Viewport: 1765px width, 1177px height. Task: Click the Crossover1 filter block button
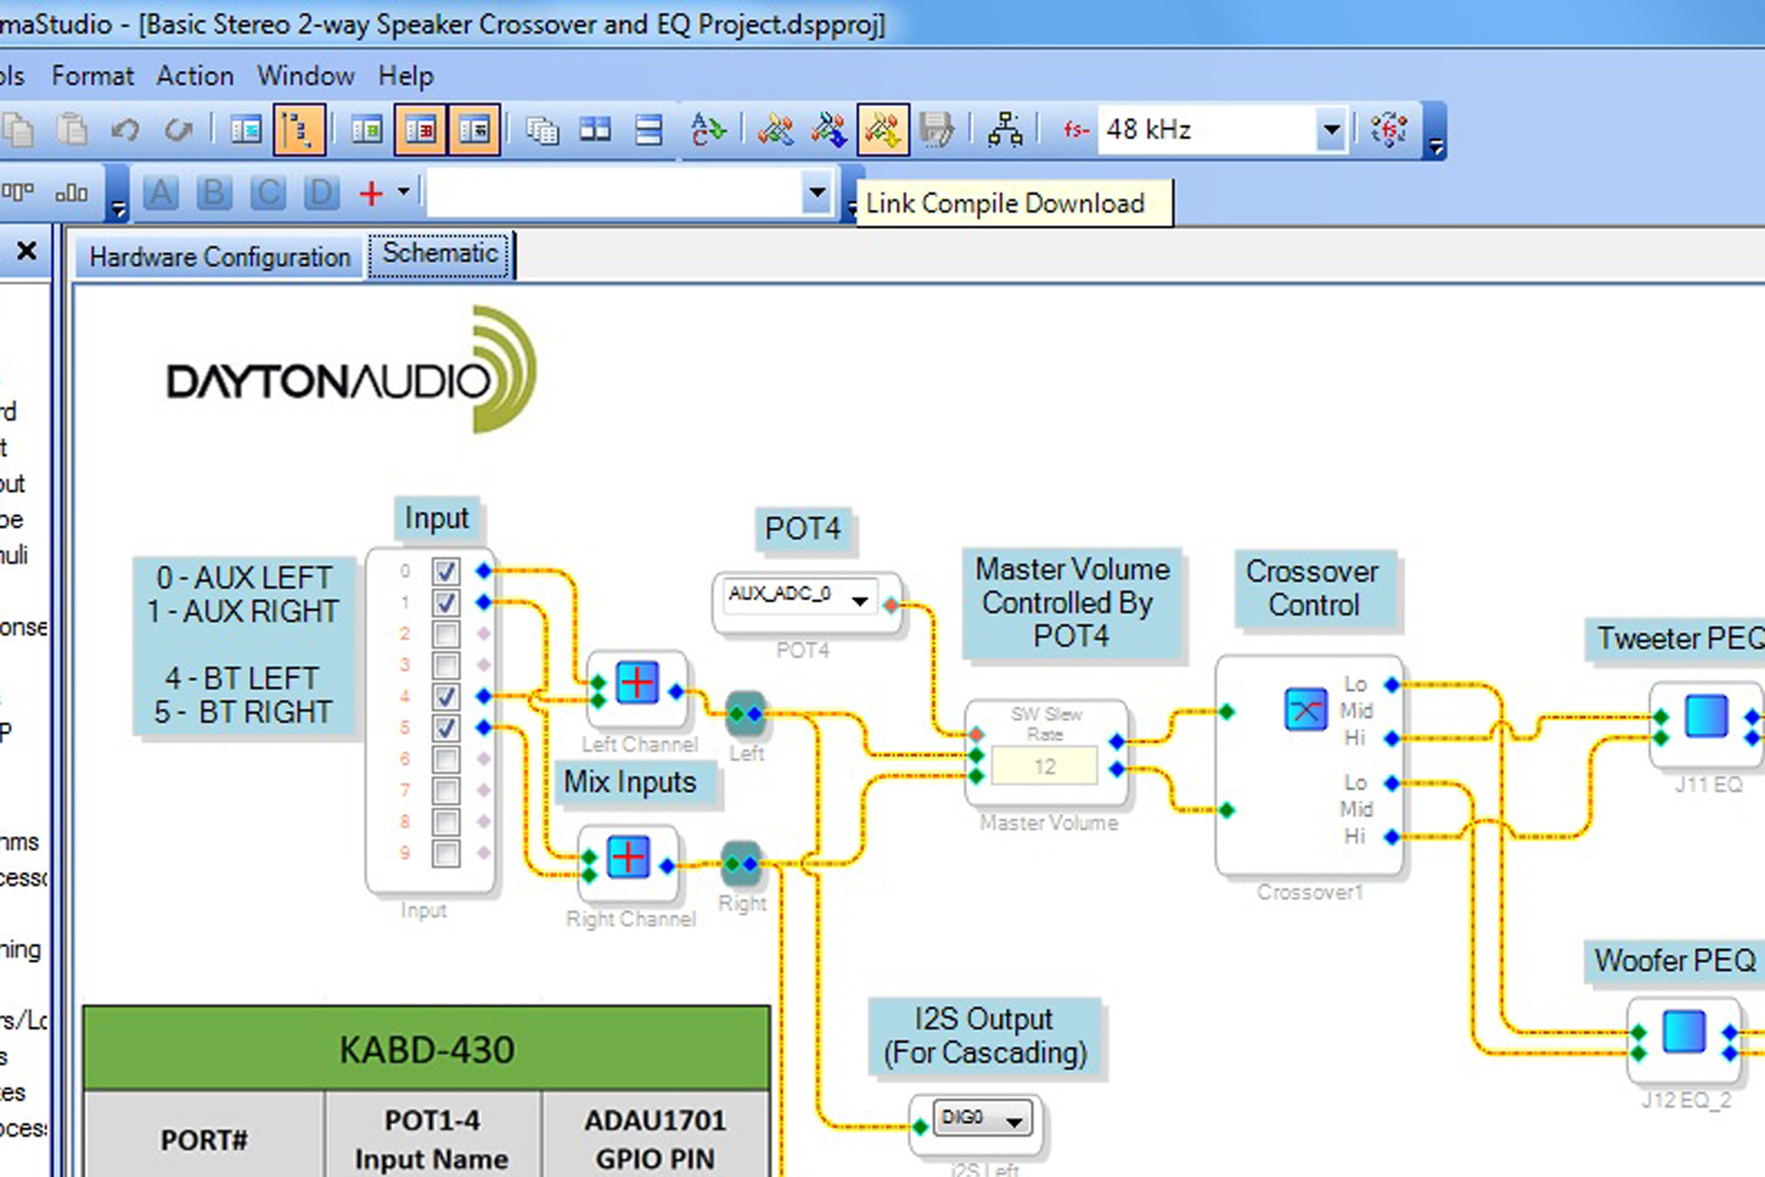pyautogui.click(x=1305, y=709)
